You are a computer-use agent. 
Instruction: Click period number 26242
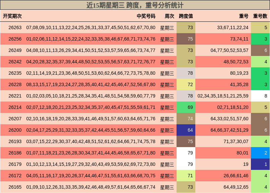[x=15, y=62]
